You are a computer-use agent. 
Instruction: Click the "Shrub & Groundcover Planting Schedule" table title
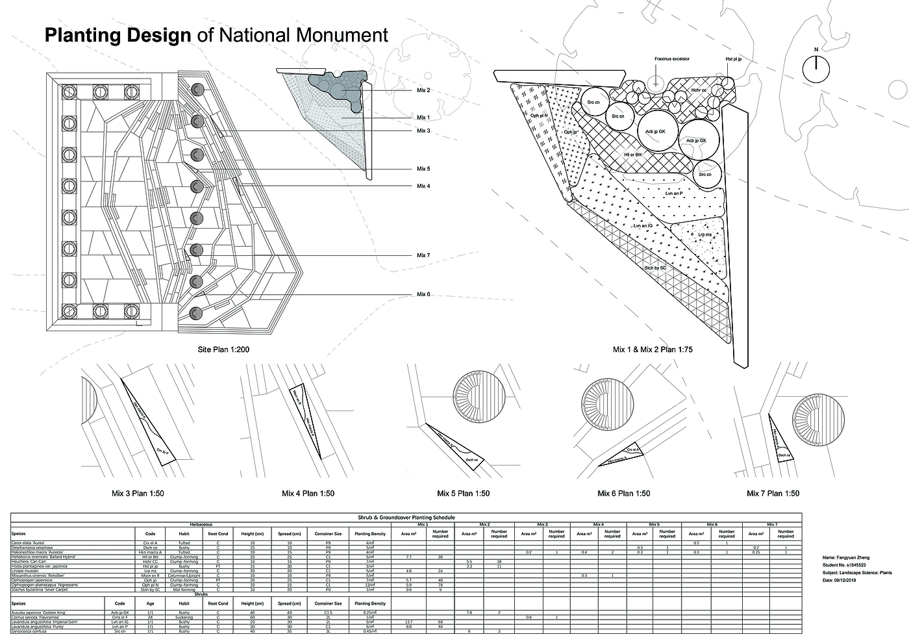click(x=406, y=517)
